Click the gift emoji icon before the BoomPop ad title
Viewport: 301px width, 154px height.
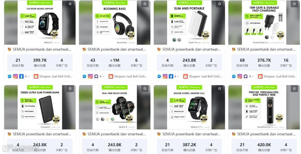(84, 49)
